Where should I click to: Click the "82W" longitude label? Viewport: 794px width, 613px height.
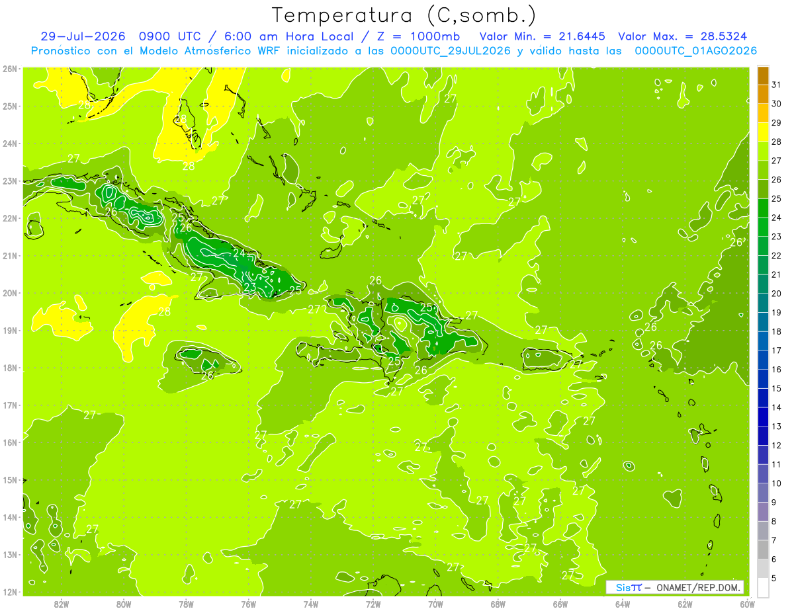[62, 604]
